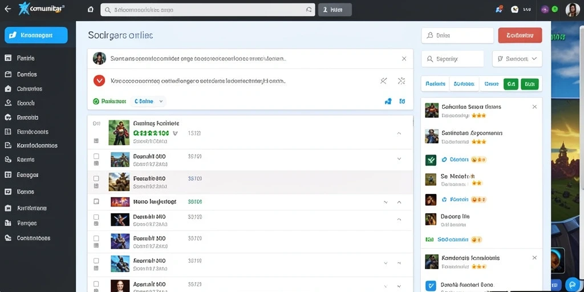Click into the Sépariry search field
Image resolution: width=584 pixels, height=292 pixels.
[x=452, y=59]
